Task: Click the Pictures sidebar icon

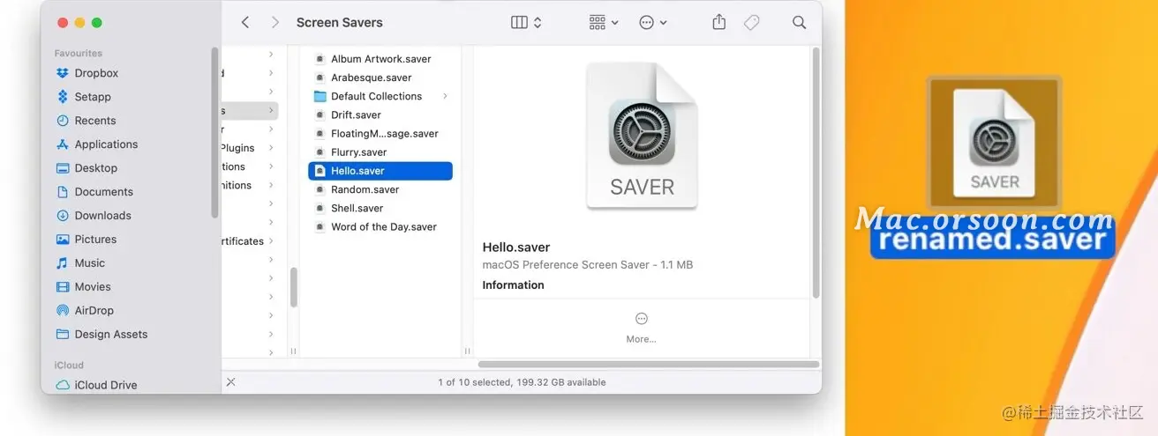Action: coord(62,240)
